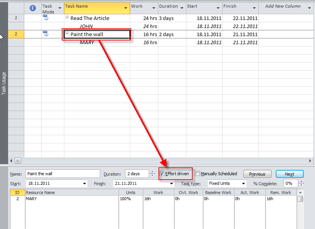Open the Finish date dropdown in the form
This screenshot has height=229, width=315.
tap(171, 184)
